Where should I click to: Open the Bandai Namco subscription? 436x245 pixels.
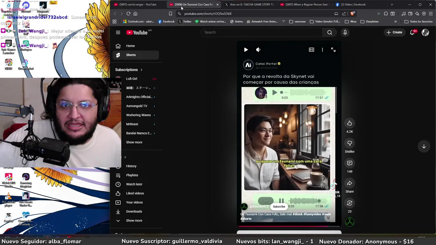(x=136, y=133)
